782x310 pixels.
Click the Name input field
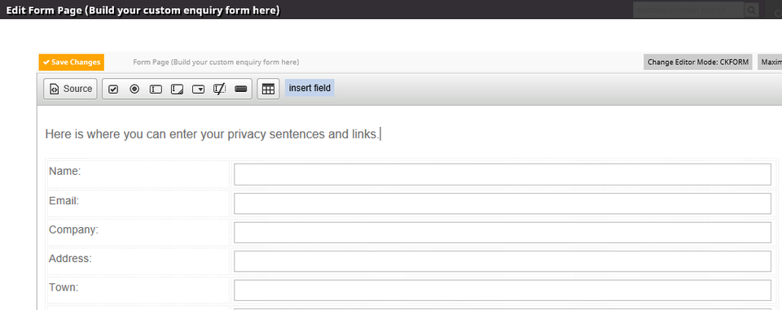point(503,174)
